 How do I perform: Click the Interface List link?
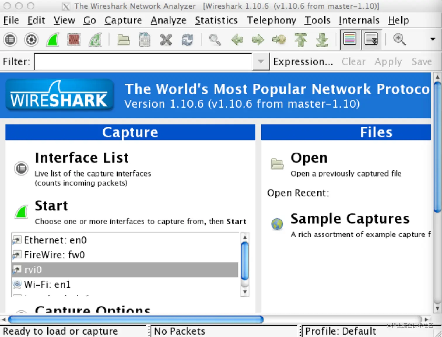pyautogui.click(x=82, y=158)
